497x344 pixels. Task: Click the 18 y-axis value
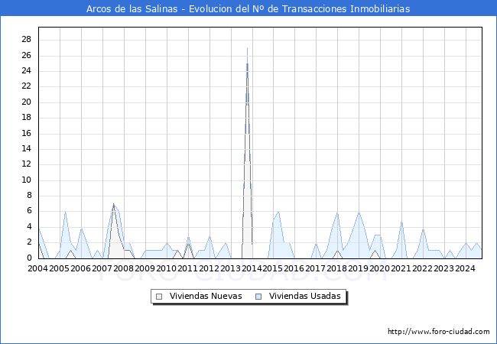27,118
